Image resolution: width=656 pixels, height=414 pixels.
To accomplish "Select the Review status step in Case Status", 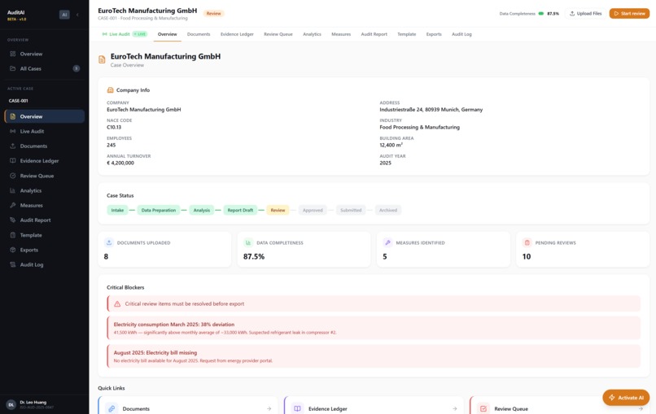I will coord(278,210).
